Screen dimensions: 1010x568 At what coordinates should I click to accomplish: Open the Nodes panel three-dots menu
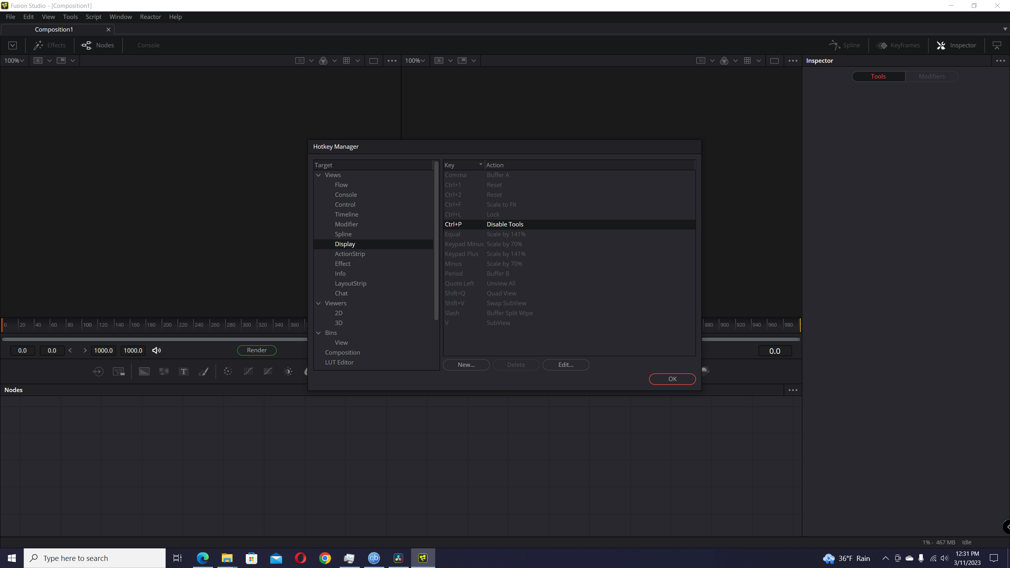tap(793, 390)
